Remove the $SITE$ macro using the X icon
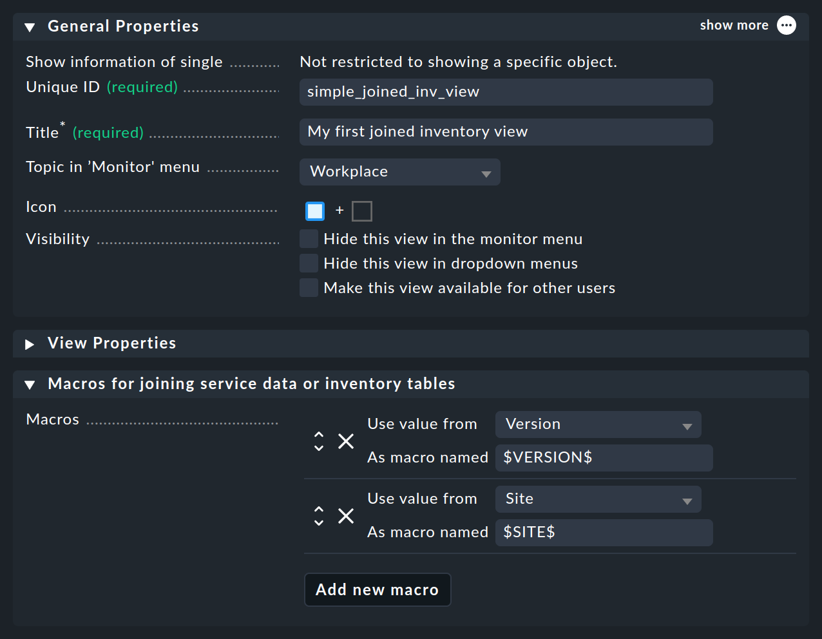 [345, 516]
